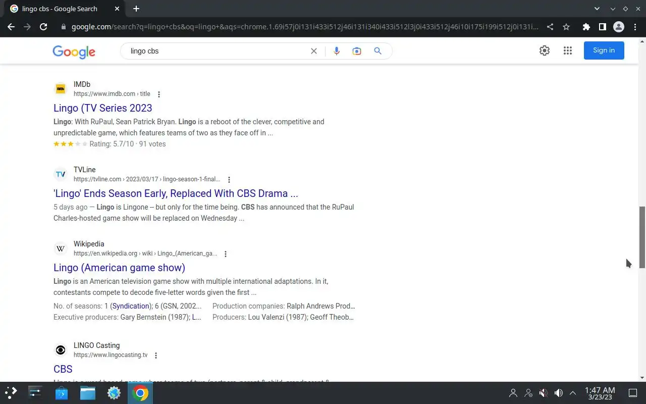Open Chrome three-dot menu
Screen dimensions: 646x404
pos(635,27)
